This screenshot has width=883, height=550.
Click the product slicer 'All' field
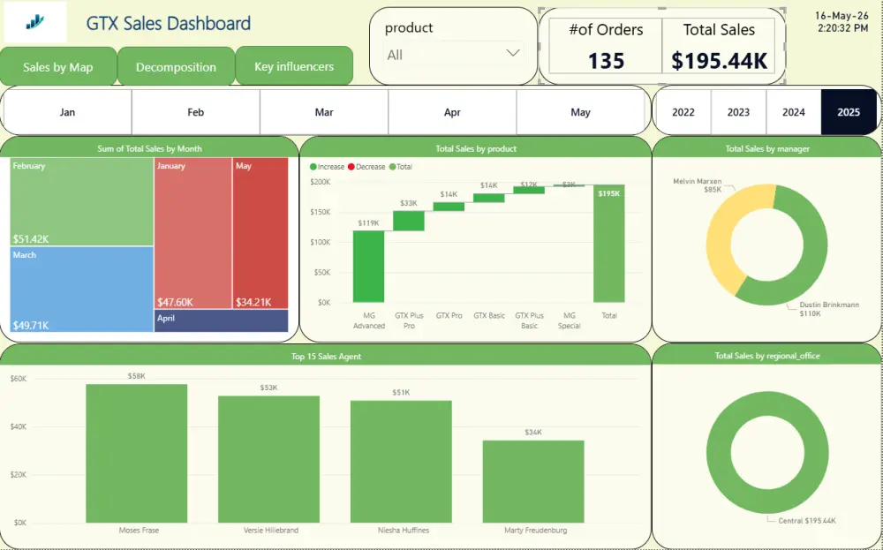[454, 55]
